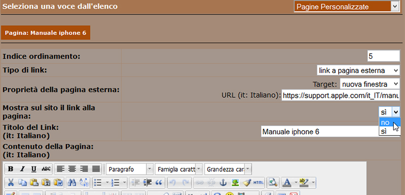This screenshot has height=195, width=405.
Task: Insert image with the tree picture icon
Action: [235, 183]
